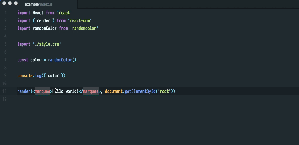Click the randomColor() function call on line 7
This screenshot has height=145, width=299.
[62, 60]
